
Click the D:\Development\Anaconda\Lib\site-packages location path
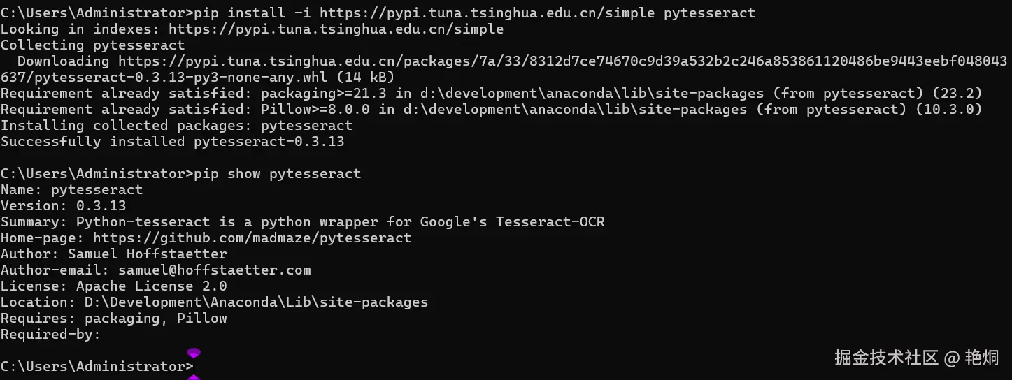tap(256, 302)
